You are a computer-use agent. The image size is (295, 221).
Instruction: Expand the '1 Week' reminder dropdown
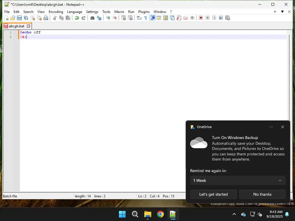pos(238,180)
